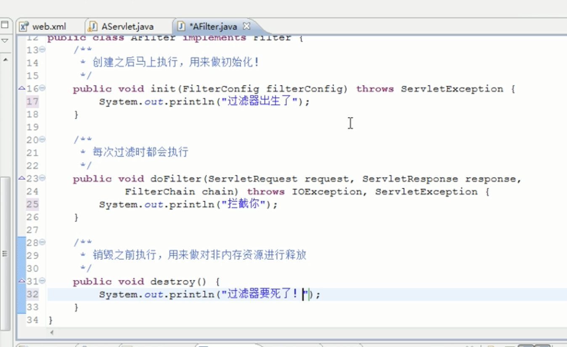The width and height of the screenshot is (567, 347).
Task: Click the ServletResponse type name
Action: point(410,179)
